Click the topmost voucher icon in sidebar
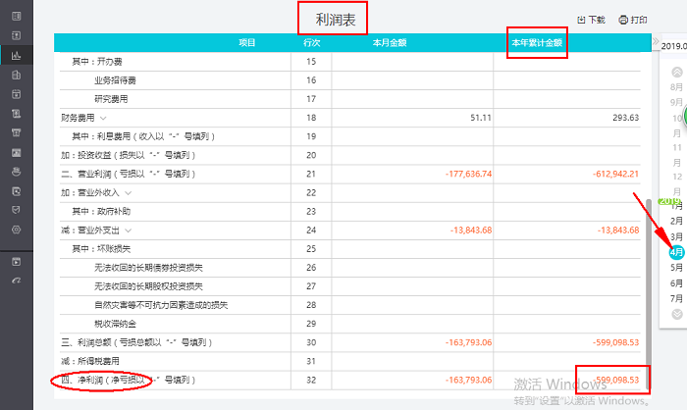Viewport: 687px width, 410px height. 17,17
